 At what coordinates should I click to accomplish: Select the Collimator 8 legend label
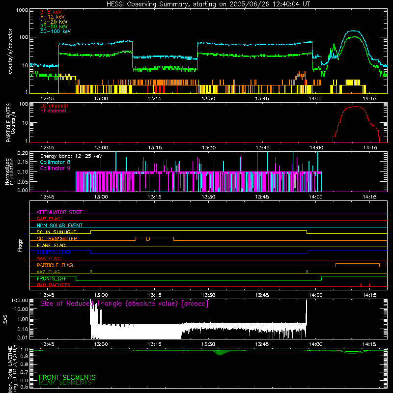(x=55, y=162)
